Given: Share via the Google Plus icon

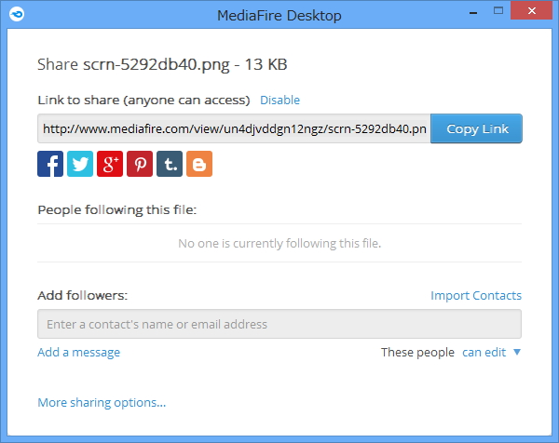Looking at the screenshot, I should [110, 165].
